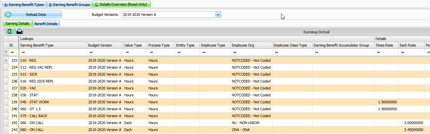Open Budget Versions dropdown
Image resolution: width=430 pixels, height=134 pixels.
[218, 15]
